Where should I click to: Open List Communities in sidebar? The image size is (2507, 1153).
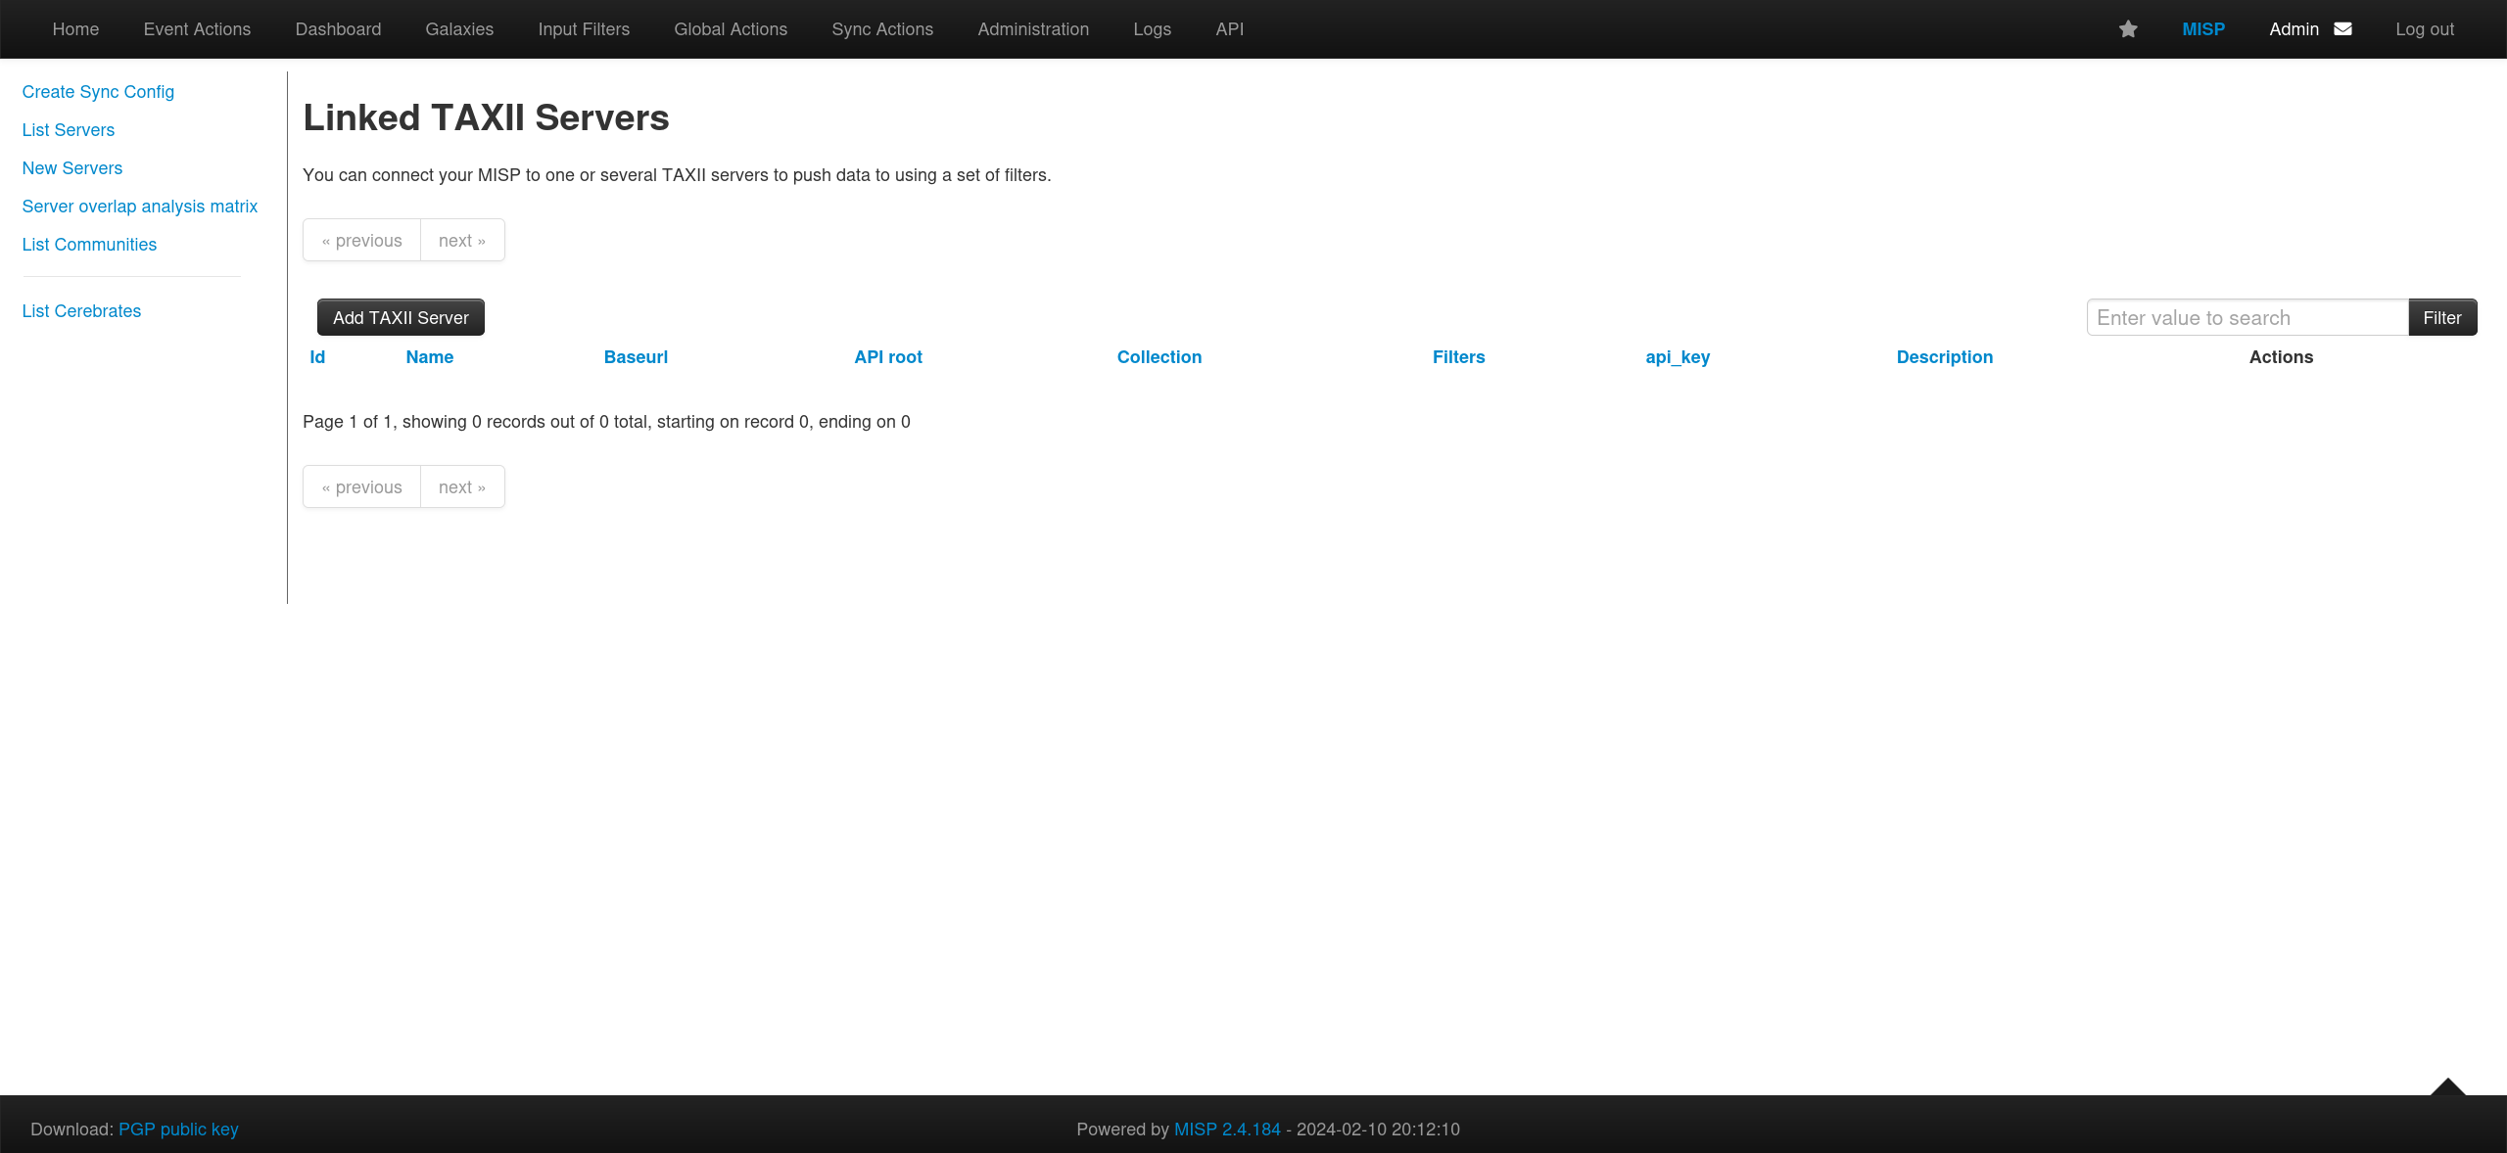[x=89, y=245]
